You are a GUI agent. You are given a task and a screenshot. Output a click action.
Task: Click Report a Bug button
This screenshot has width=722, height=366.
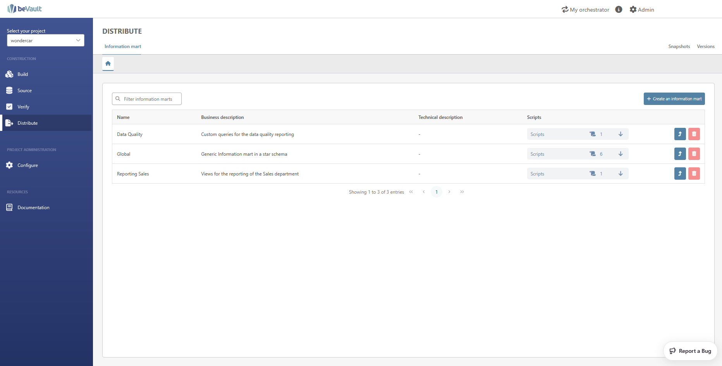(690, 351)
